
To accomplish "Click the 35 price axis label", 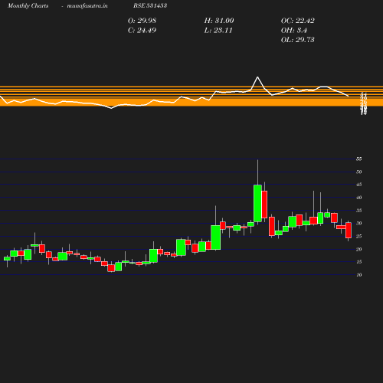I will click(359, 211).
